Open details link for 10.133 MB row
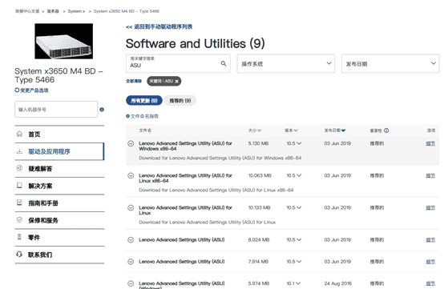Screen dimensions: 444x289 pos(430,208)
